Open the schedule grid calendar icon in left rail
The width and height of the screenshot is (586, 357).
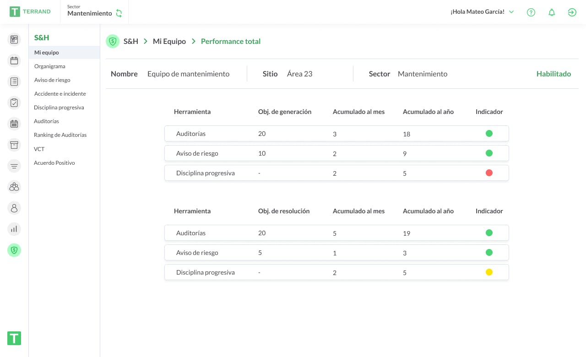click(x=14, y=124)
